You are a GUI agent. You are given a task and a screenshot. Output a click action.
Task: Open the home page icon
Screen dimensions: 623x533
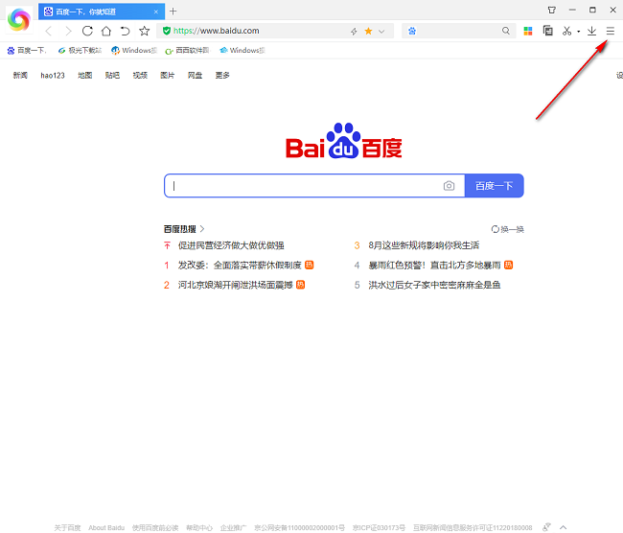point(106,31)
